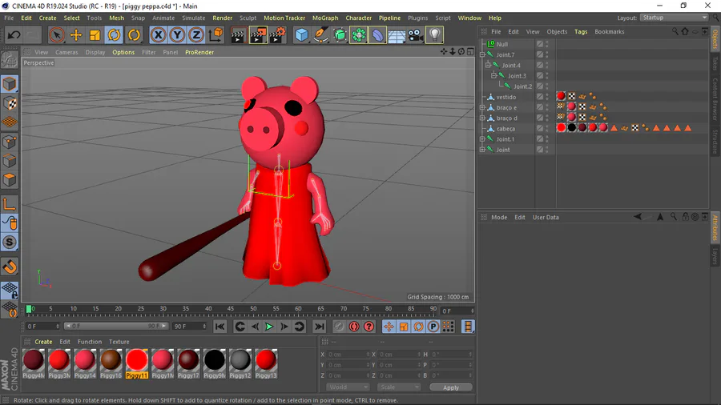Click the coordinate system cube icon
Screen dimensions: 721x405
[215, 35]
